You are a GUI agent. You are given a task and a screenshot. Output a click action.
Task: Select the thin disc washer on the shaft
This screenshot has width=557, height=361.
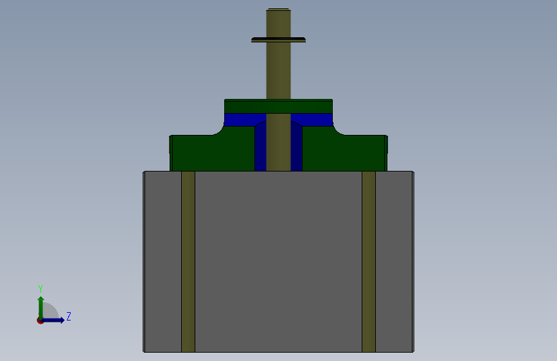(279, 40)
